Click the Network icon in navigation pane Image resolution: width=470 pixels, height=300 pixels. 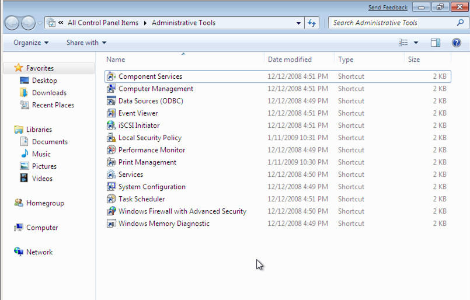(19, 252)
